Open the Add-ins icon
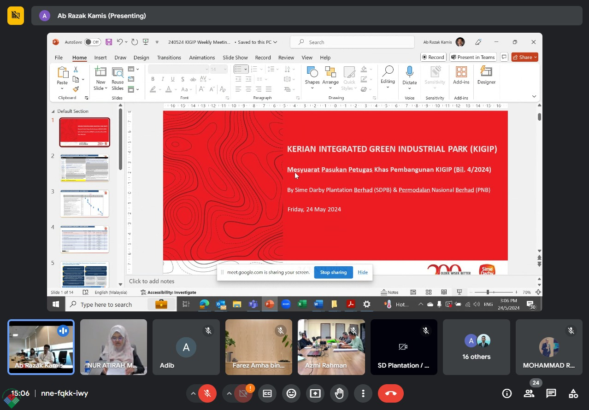589x410 pixels. pos(461,72)
